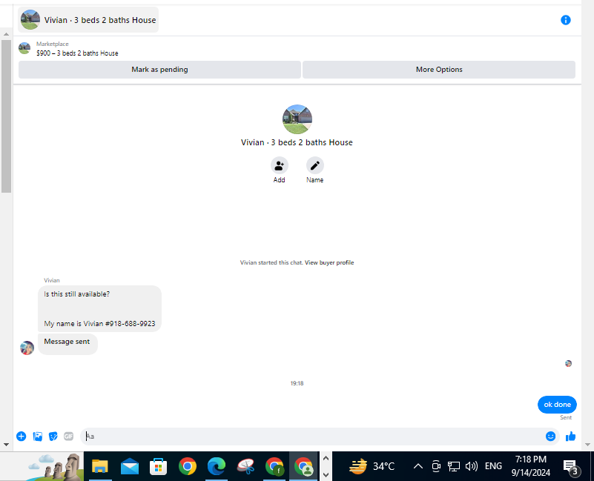The image size is (594, 481).
Task: Open the $900 – 3 beds 2 baths House listing
Action: [x=77, y=53]
